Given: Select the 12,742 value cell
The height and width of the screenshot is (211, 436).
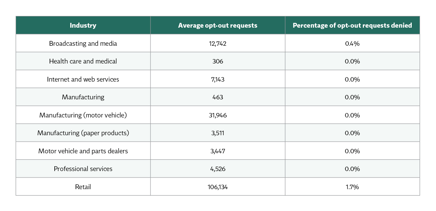Looking at the screenshot, I should point(217,43).
